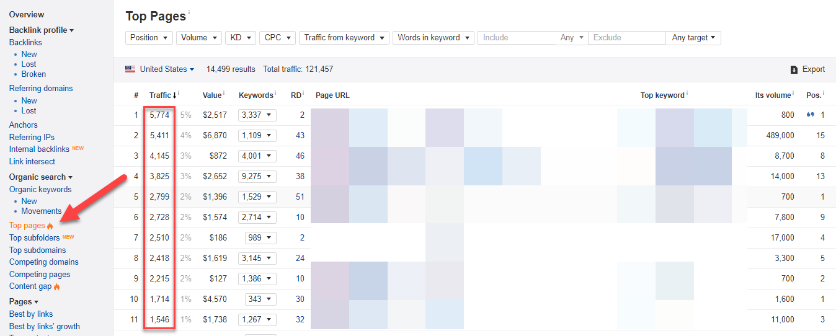Click the United States flag icon
This screenshot has width=836, height=336.
pos(130,69)
